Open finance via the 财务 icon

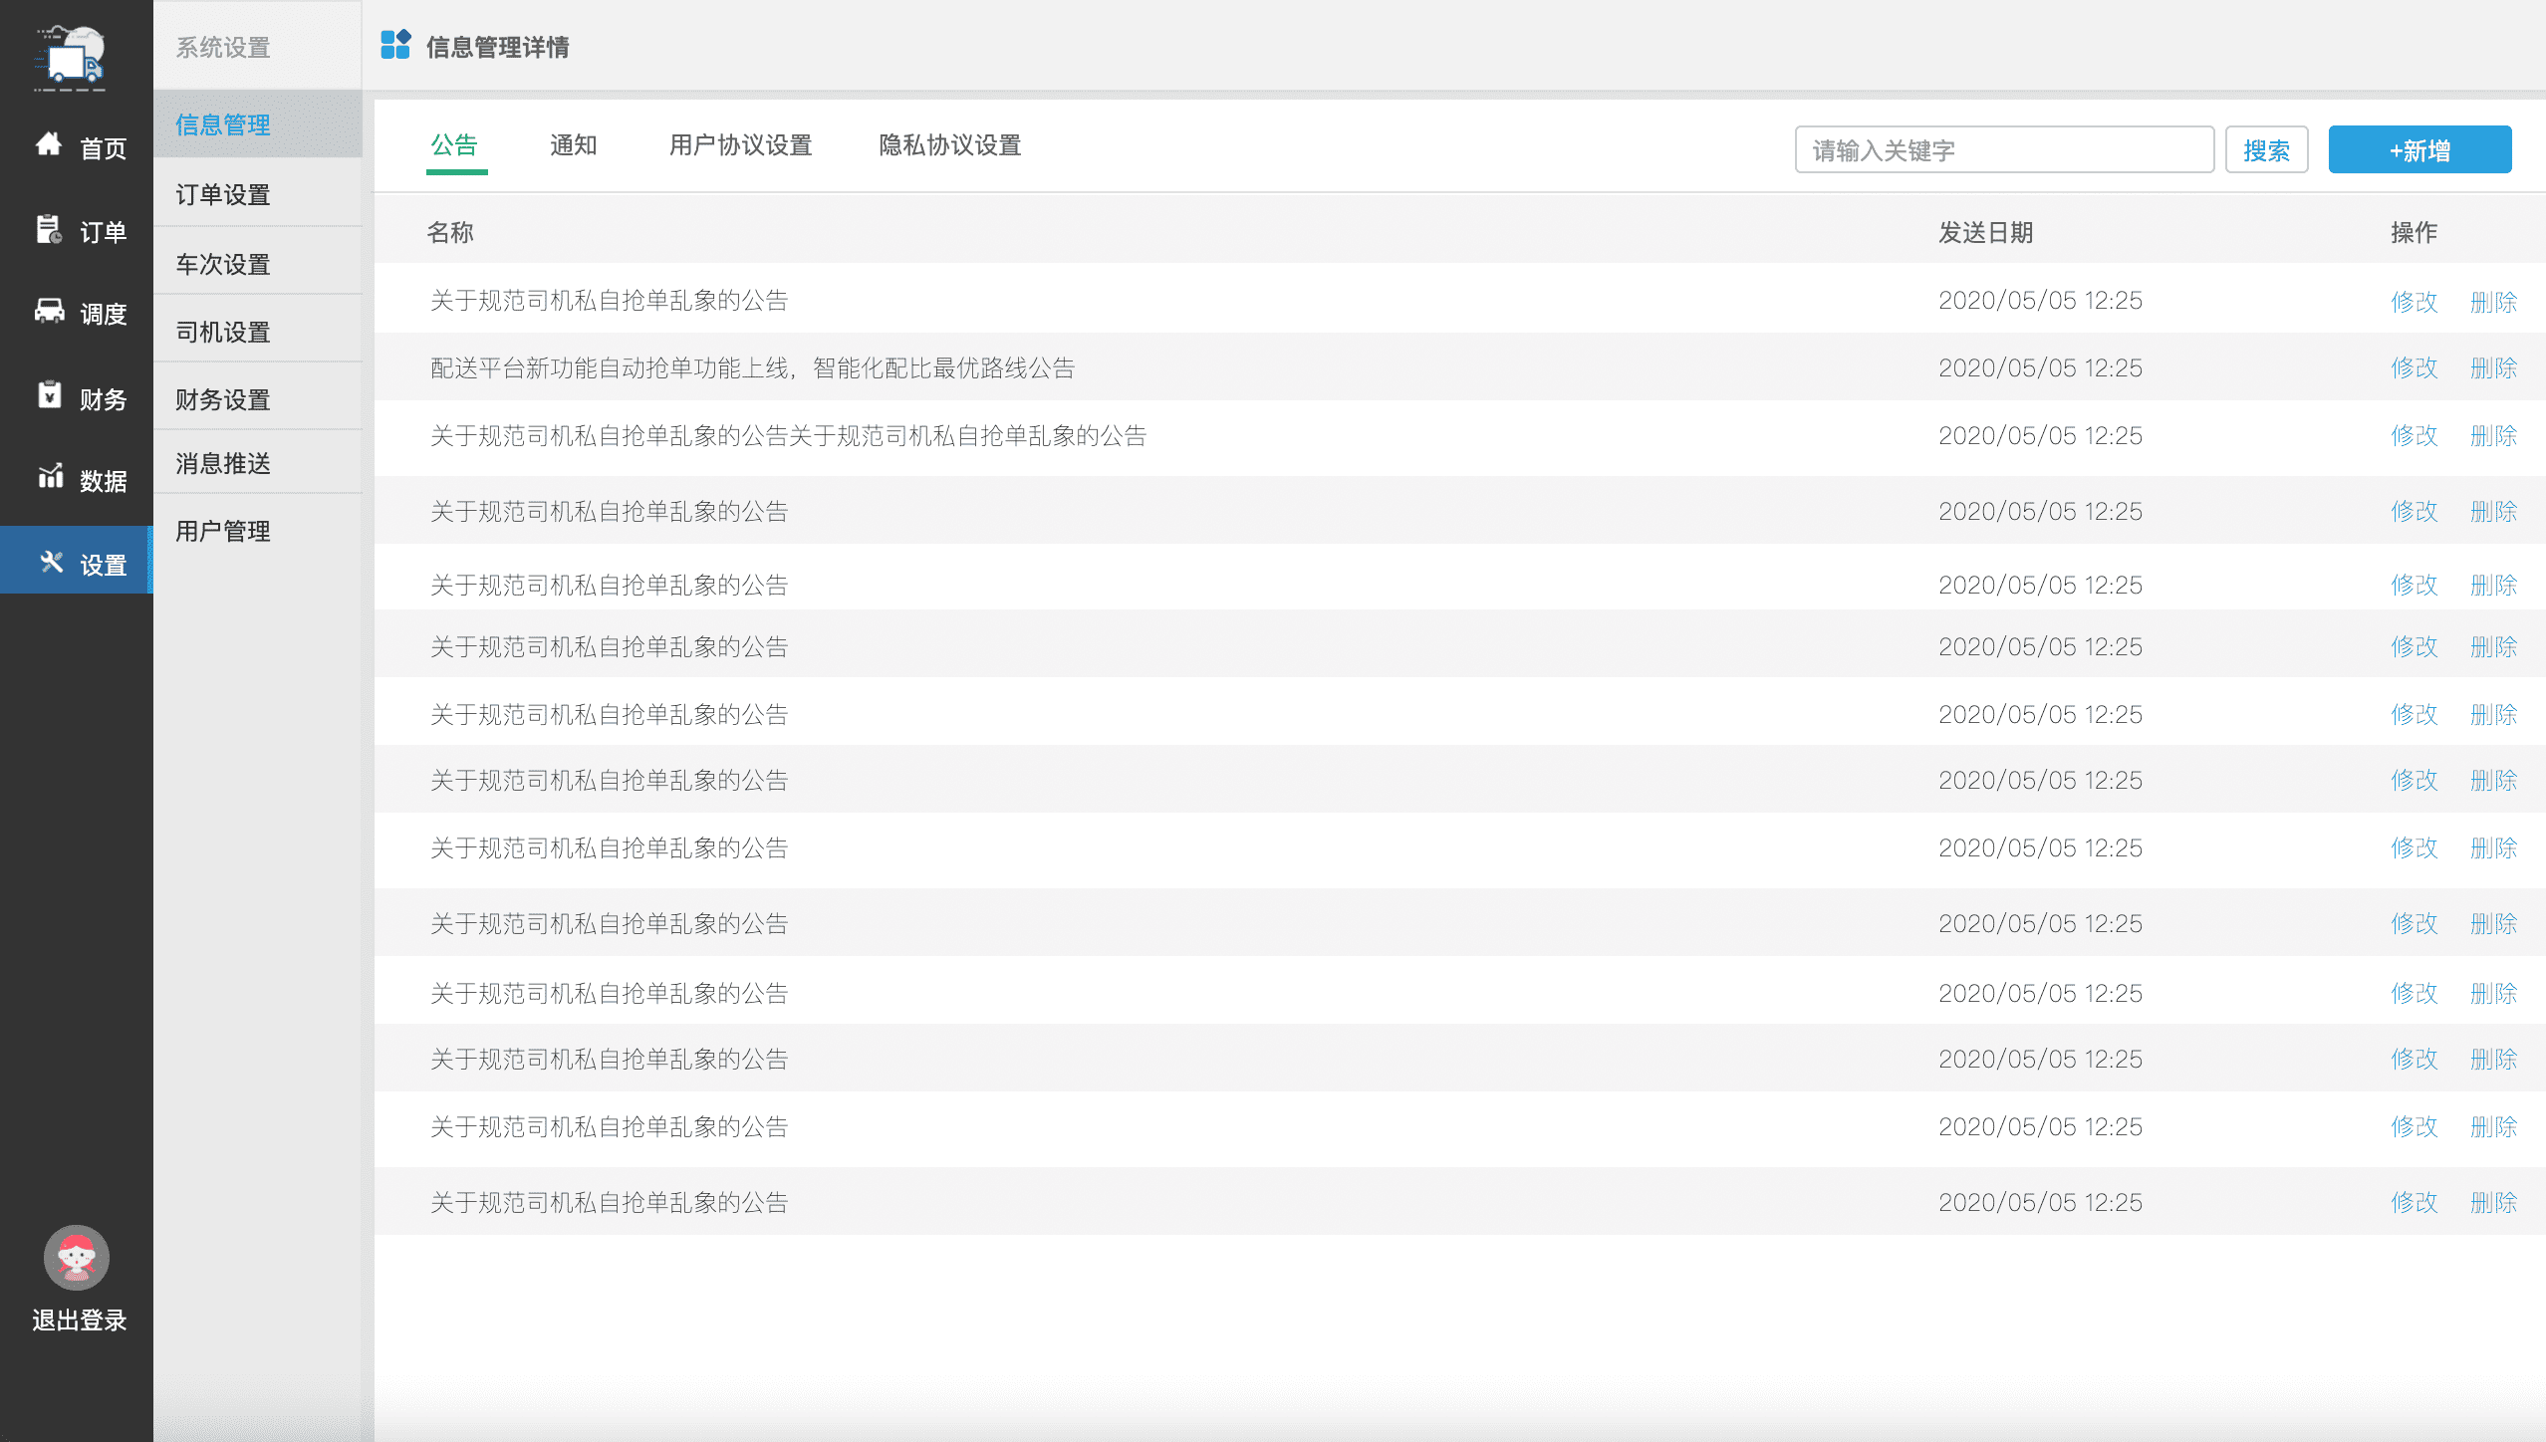(49, 395)
